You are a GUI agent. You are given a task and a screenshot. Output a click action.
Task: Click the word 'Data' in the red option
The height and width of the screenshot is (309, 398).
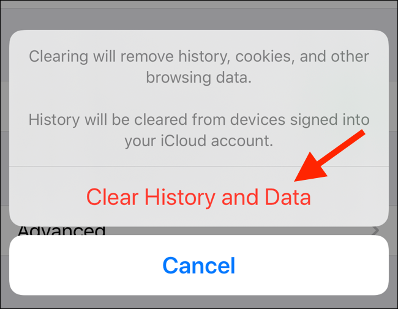[288, 197]
